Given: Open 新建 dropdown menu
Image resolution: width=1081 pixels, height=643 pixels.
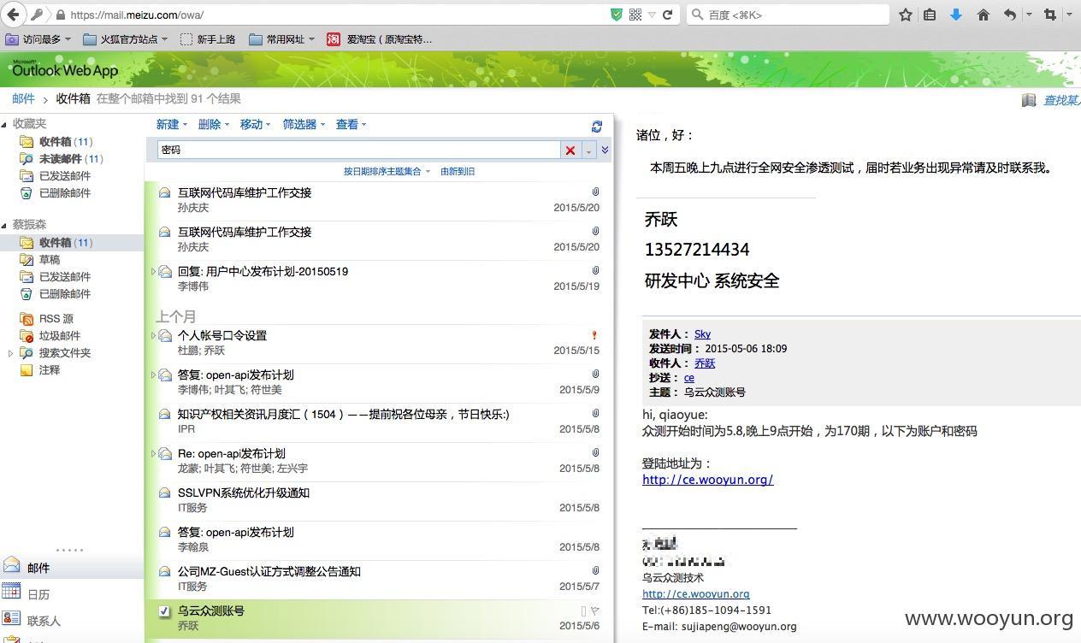Looking at the screenshot, I should click(171, 125).
